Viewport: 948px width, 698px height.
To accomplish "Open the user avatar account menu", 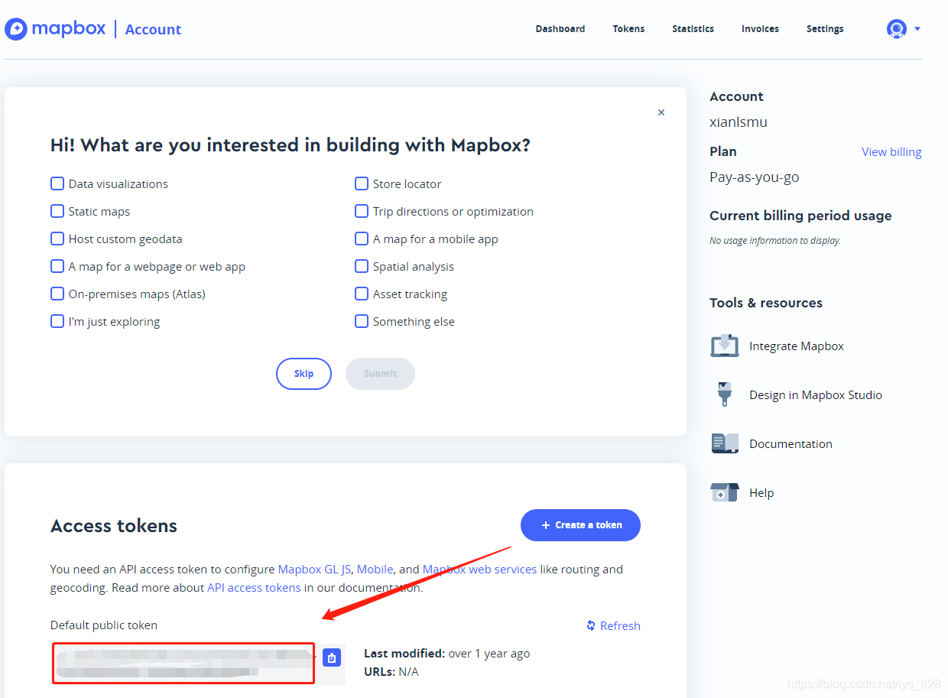I will pos(896,29).
